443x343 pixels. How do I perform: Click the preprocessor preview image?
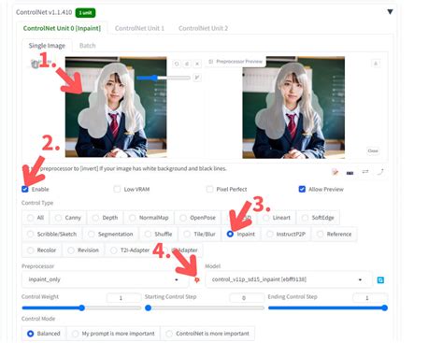point(293,107)
